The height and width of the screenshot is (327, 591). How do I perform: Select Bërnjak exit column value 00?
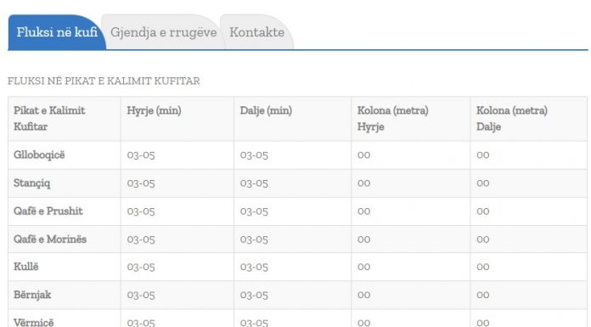click(x=483, y=295)
